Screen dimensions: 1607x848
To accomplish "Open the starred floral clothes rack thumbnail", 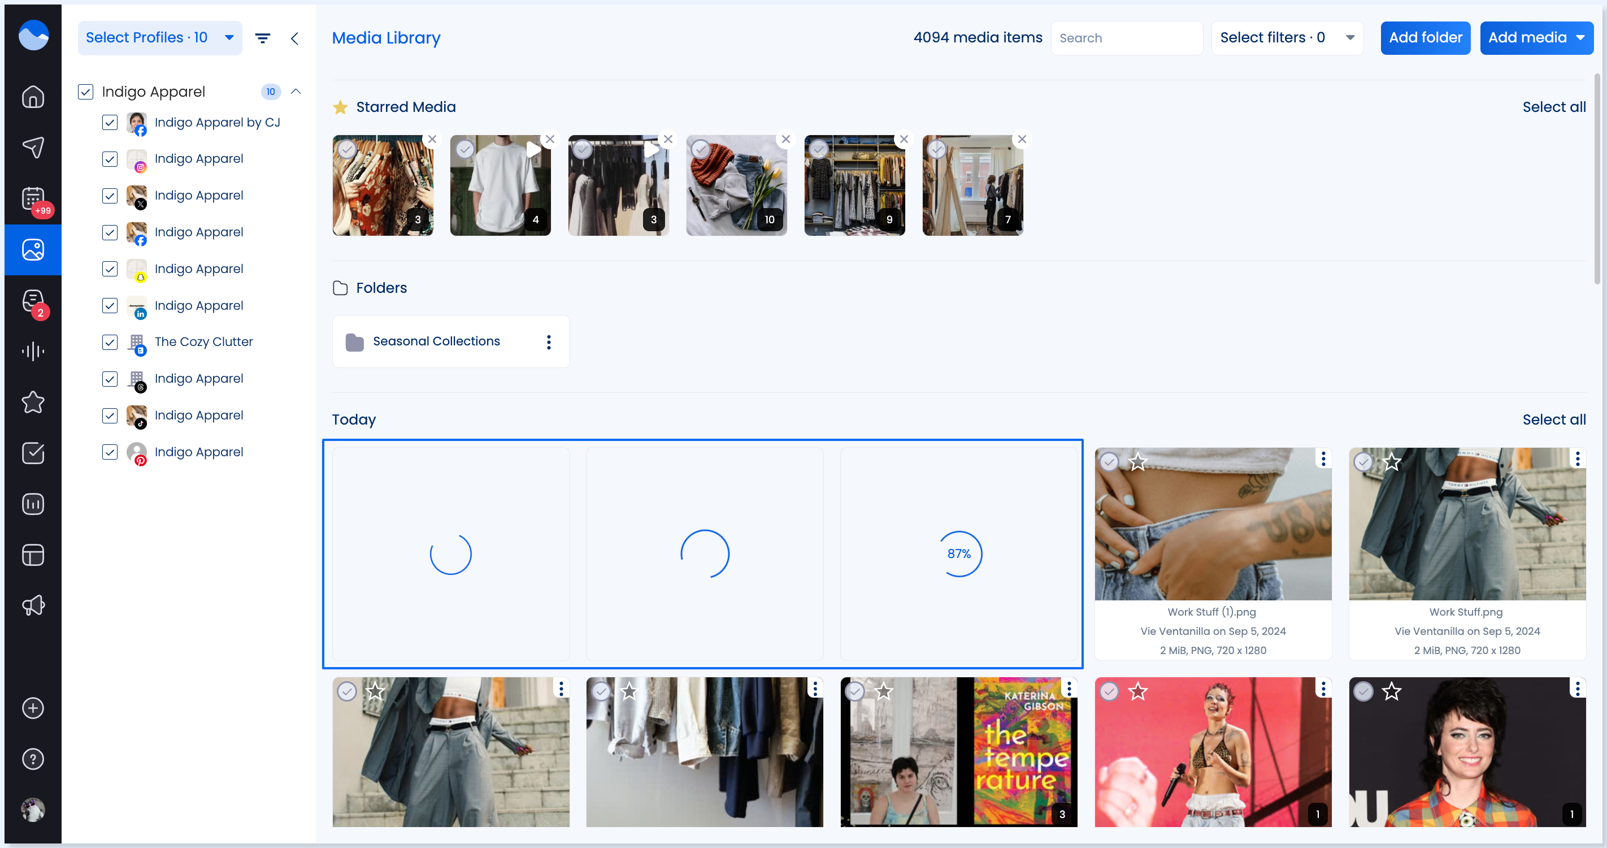I will (383, 185).
